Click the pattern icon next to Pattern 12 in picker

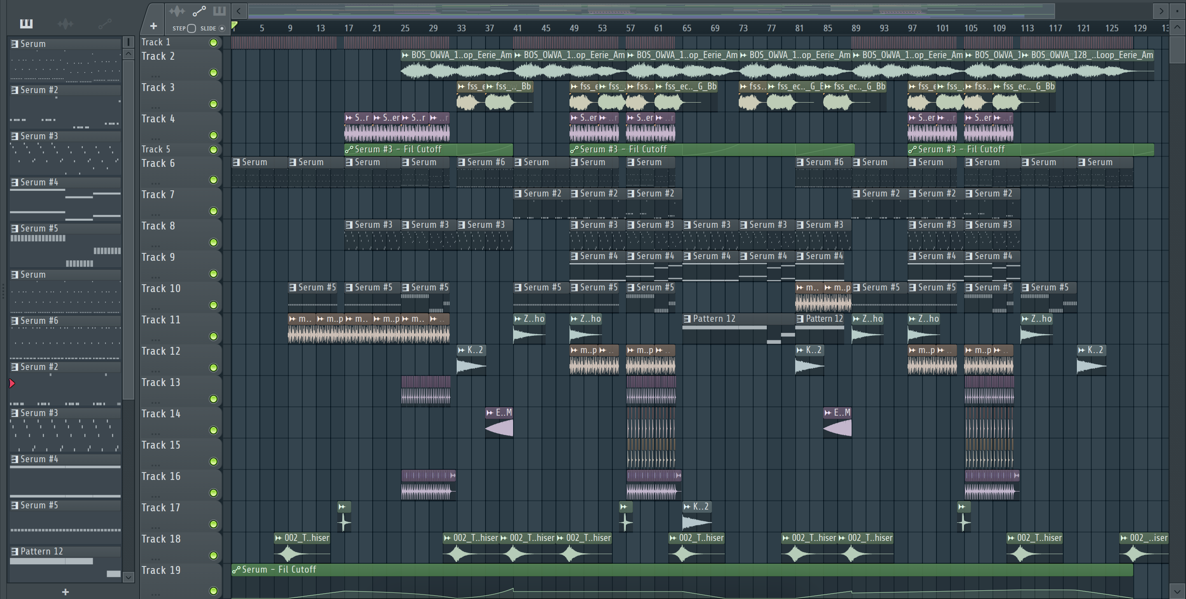point(15,551)
